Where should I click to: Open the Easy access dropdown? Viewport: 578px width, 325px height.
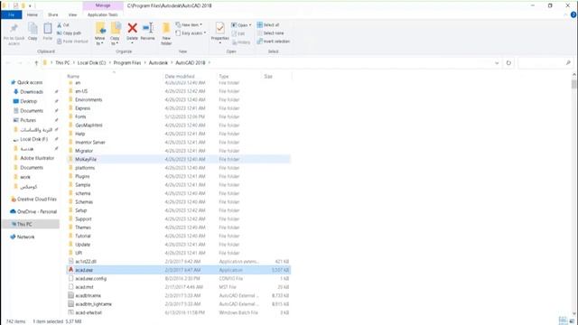click(x=191, y=33)
